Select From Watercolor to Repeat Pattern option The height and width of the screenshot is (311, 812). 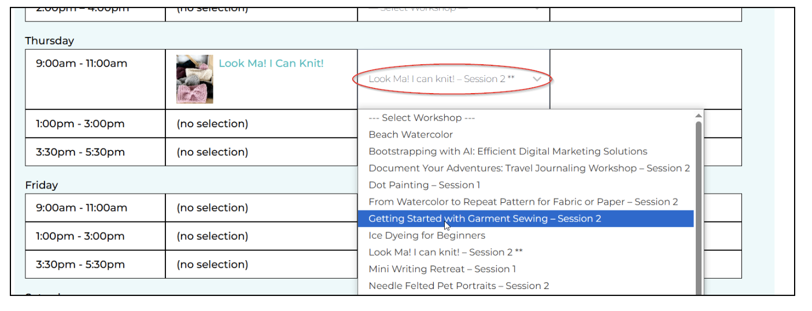pos(523,202)
